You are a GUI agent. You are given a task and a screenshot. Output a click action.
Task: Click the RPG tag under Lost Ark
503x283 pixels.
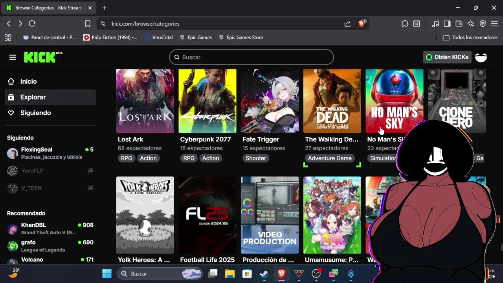tap(127, 158)
